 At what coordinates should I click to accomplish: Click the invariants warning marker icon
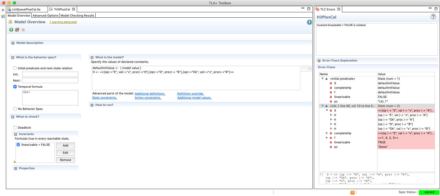15,162
